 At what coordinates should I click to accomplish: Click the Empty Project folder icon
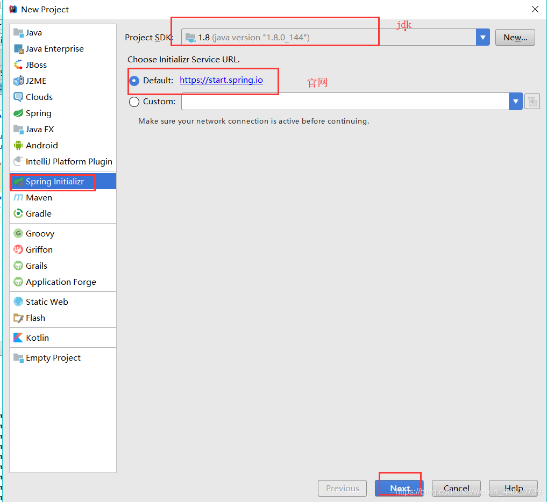point(18,357)
